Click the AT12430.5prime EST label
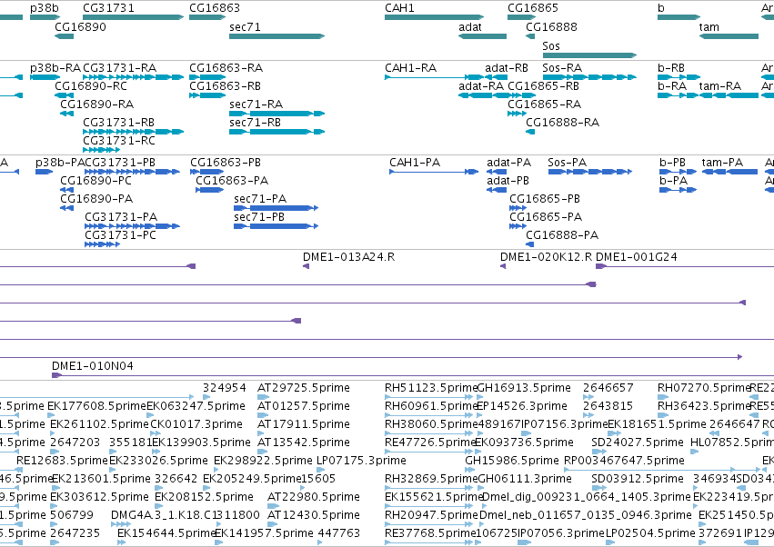Image resolution: width=774 pixels, height=547 pixels. coord(314,515)
